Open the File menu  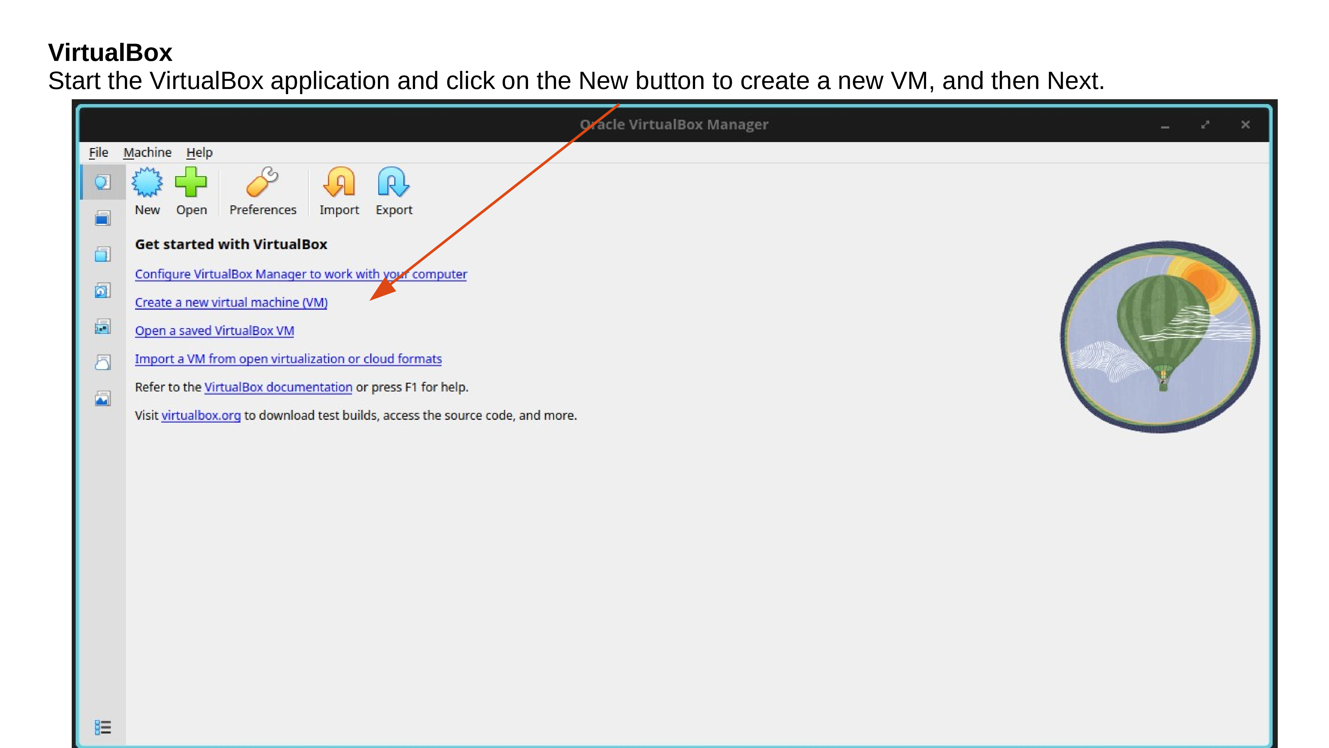(x=98, y=152)
